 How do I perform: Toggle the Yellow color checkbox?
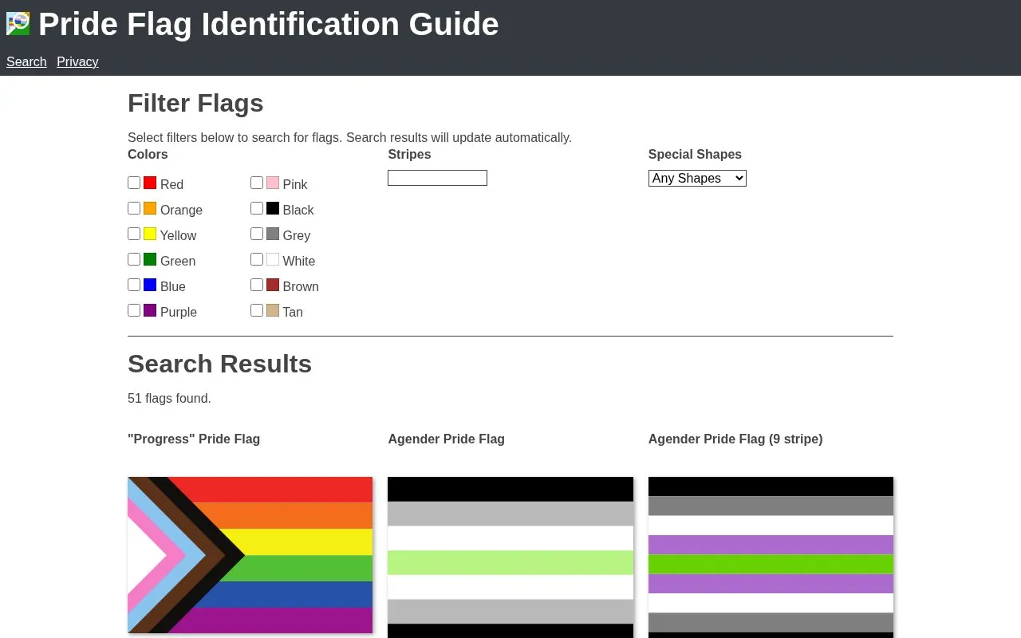pos(134,234)
